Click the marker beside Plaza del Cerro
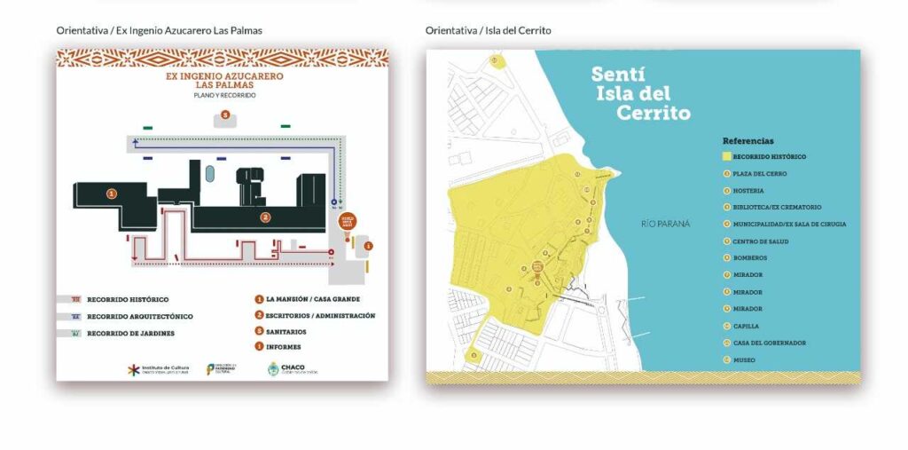This screenshot has height=450, width=908. [727, 173]
